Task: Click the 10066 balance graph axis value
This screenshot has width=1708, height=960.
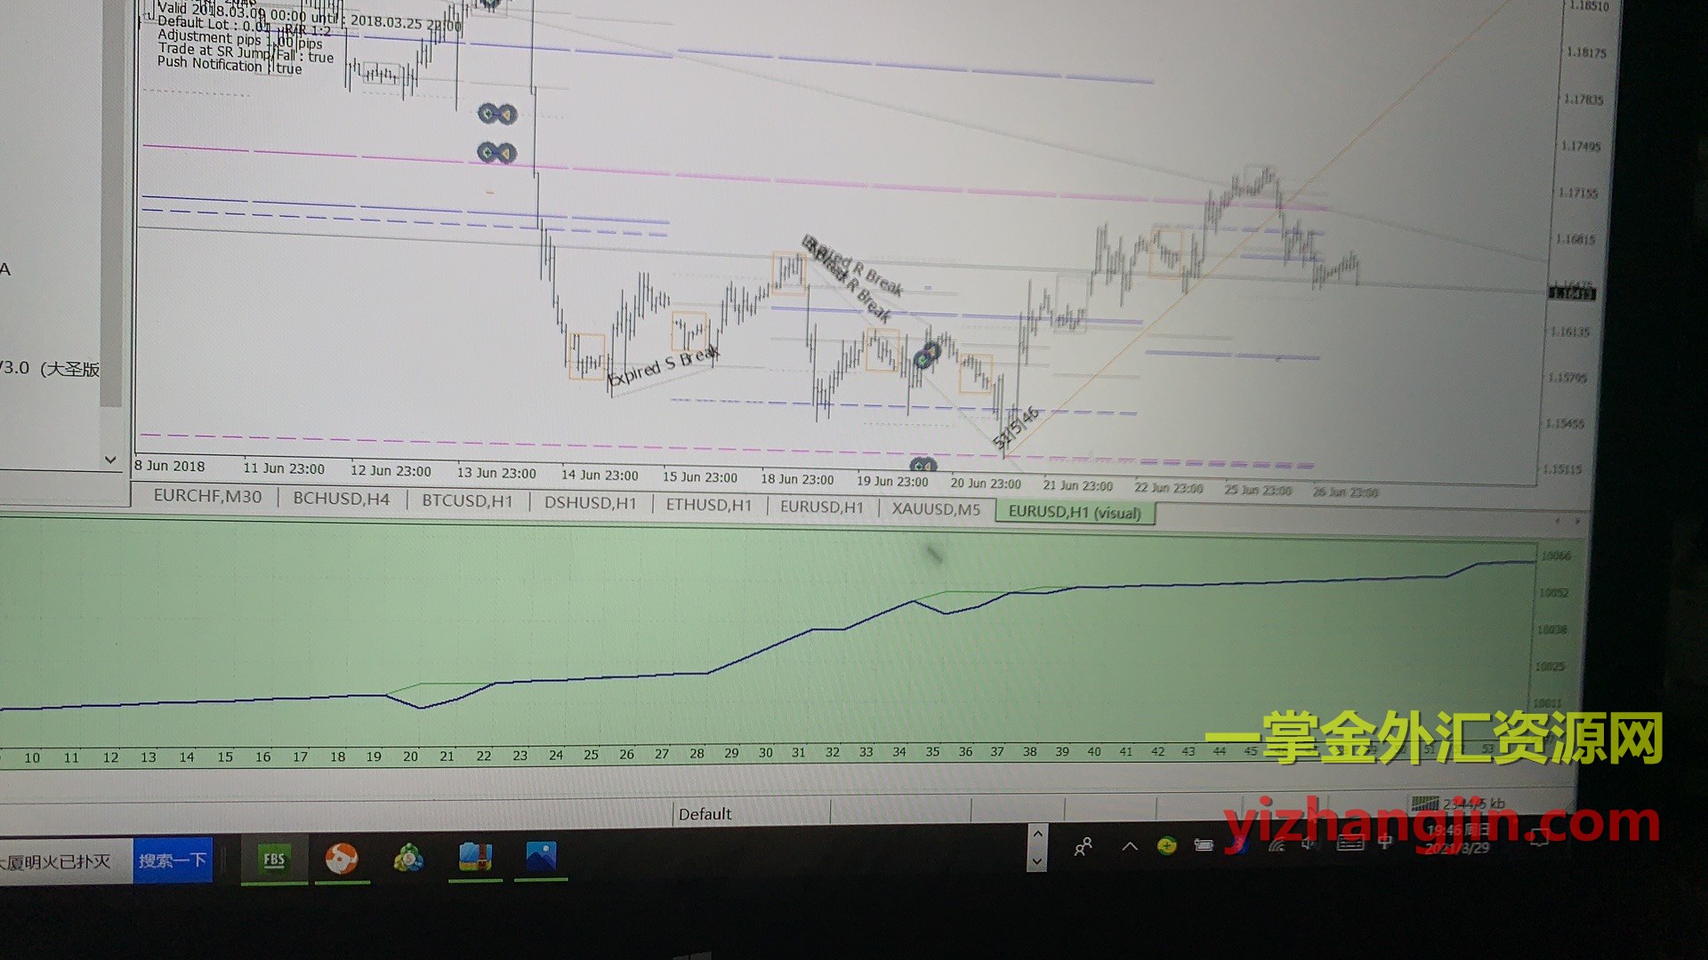Action: point(1556,556)
